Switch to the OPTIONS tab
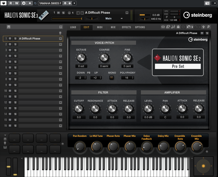The image size is (218, 177). click(140, 27)
